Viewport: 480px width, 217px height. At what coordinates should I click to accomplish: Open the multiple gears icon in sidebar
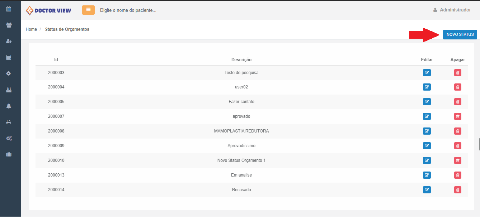[9, 138]
